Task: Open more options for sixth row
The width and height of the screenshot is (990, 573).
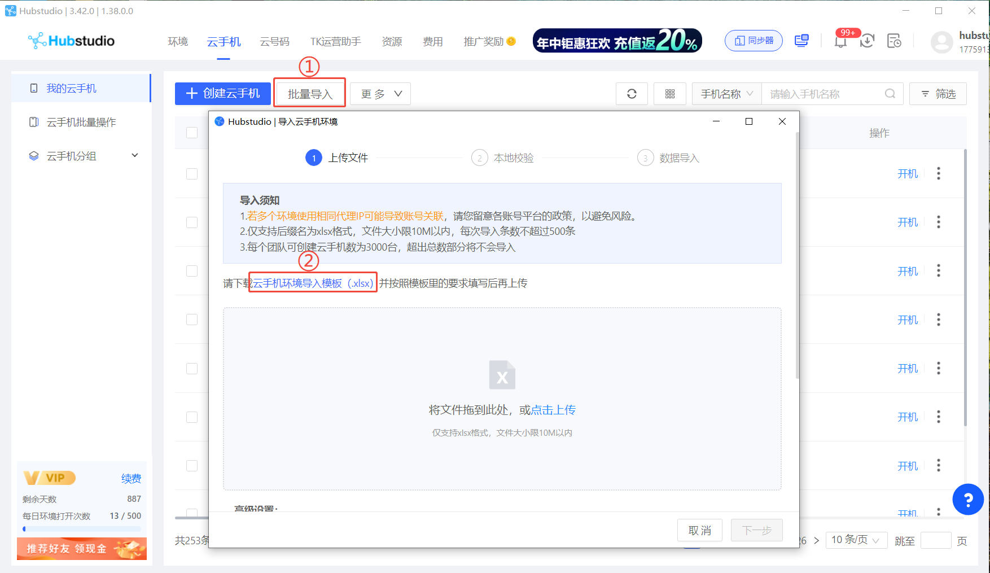Action: pyautogui.click(x=939, y=417)
